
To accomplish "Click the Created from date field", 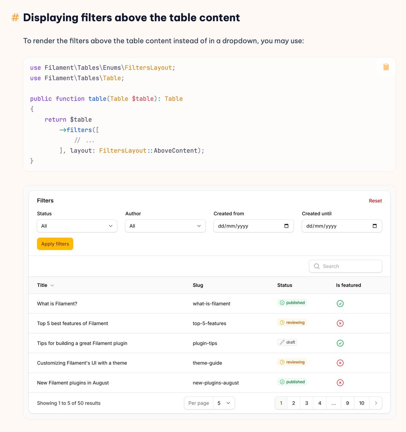I will pos(253,226).
